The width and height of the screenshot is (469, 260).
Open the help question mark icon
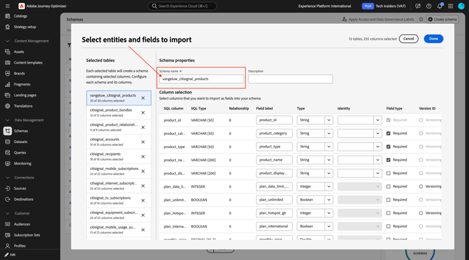point(428,6)
